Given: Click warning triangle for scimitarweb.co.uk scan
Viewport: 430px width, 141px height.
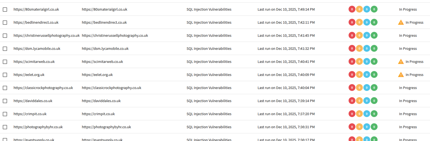Looking at the screenshot, I should point(401,62).
